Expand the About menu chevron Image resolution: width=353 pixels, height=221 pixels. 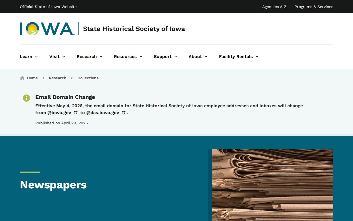[206, 57]
